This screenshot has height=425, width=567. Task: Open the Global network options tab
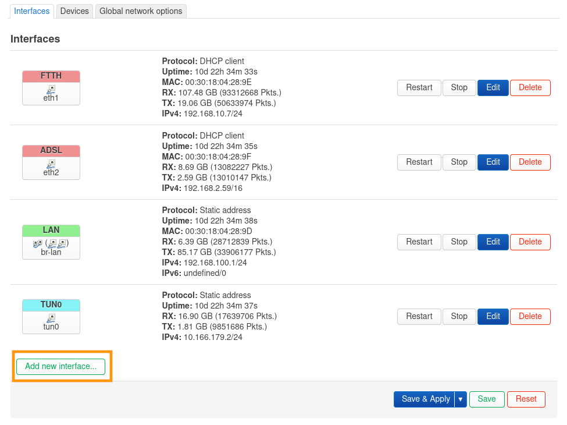pyautogui.click(x=141, y=11)
